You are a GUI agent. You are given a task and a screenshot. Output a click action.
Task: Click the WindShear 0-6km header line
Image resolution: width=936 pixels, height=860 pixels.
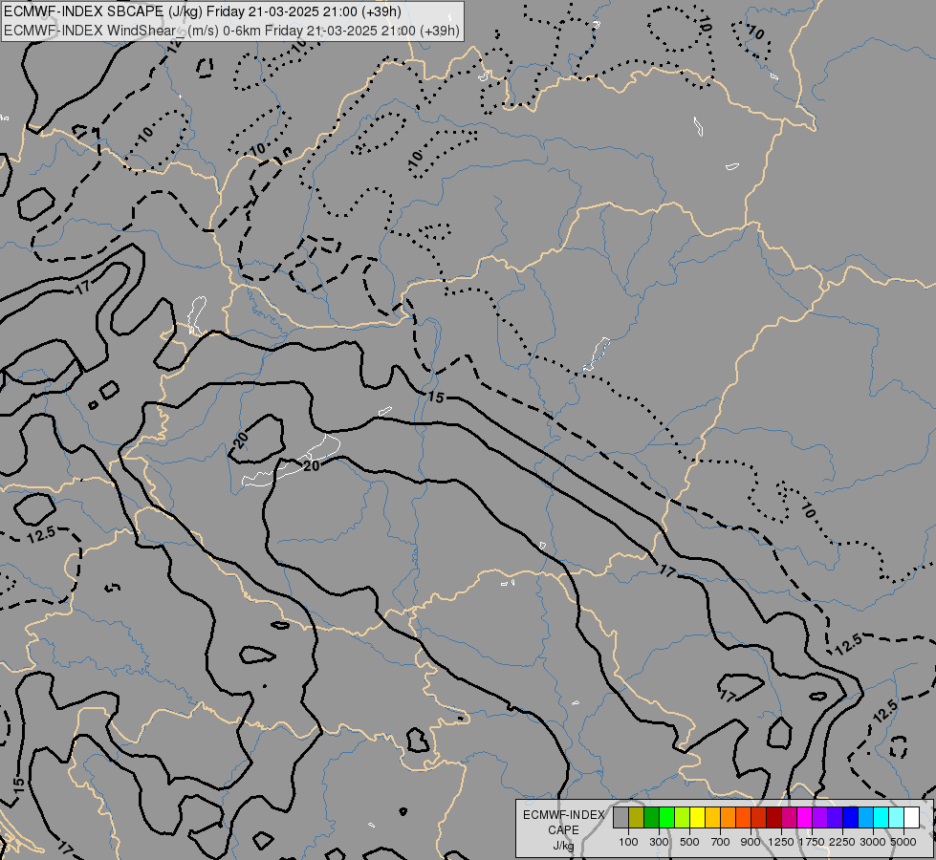click(x=231, y=30)
